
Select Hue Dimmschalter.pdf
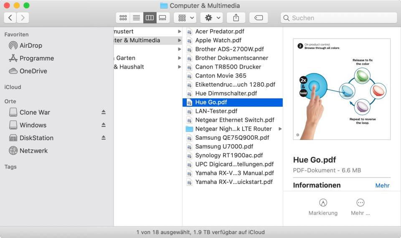pos(233,93)
